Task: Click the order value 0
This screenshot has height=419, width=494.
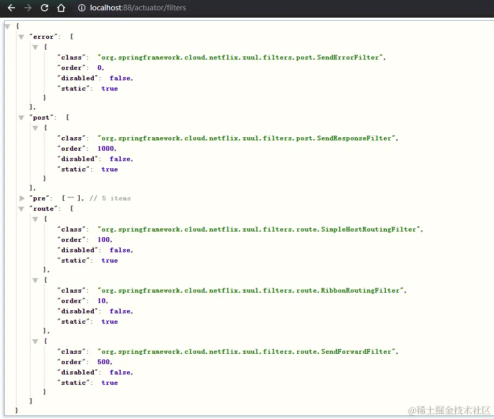Action: [x=99, y=68]
